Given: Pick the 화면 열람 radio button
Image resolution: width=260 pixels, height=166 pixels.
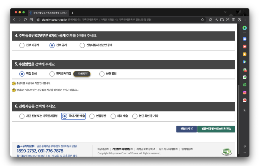Looking at the screenshot, I should (x=102, y=74).
